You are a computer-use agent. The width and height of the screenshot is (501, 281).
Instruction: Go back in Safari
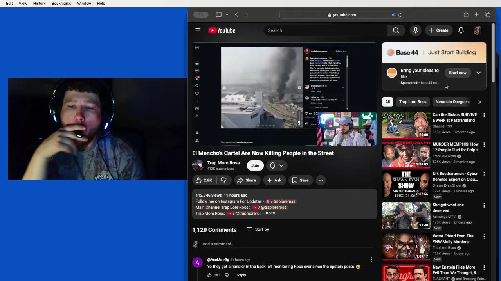(236, 14)
